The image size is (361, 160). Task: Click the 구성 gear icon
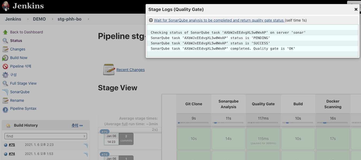click(5, 75)
